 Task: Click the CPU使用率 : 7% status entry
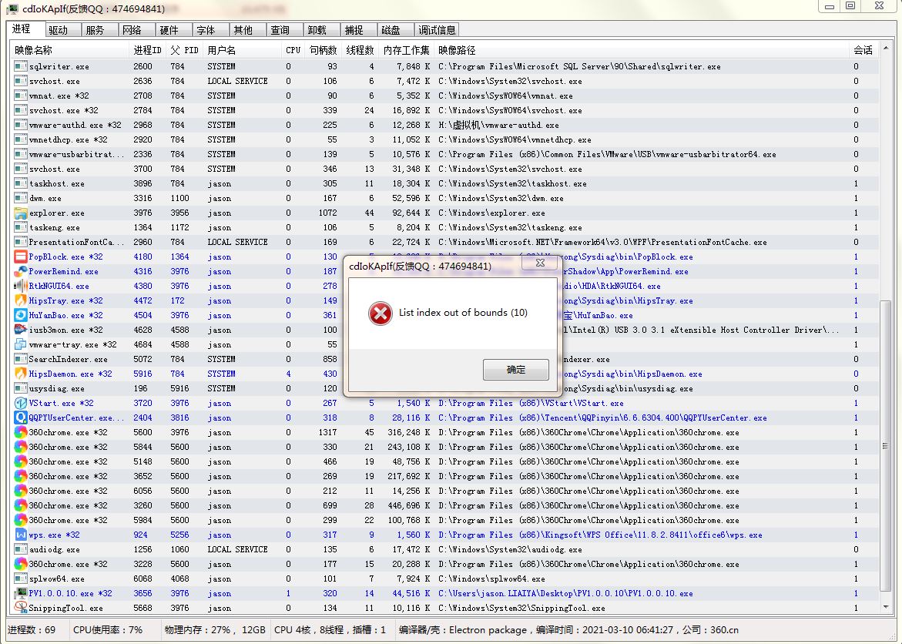108,629
